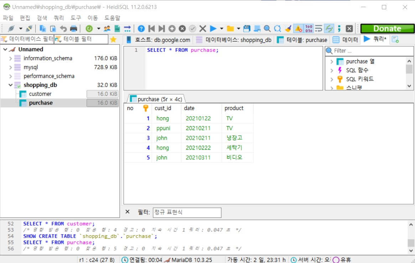Click the green Donate button
Screen dimensions: 415x263
[387, 29]
